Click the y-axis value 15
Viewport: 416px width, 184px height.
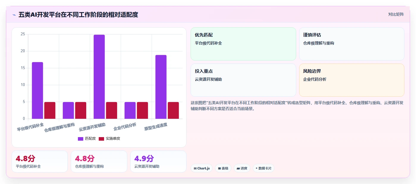[x=23, y=68]
